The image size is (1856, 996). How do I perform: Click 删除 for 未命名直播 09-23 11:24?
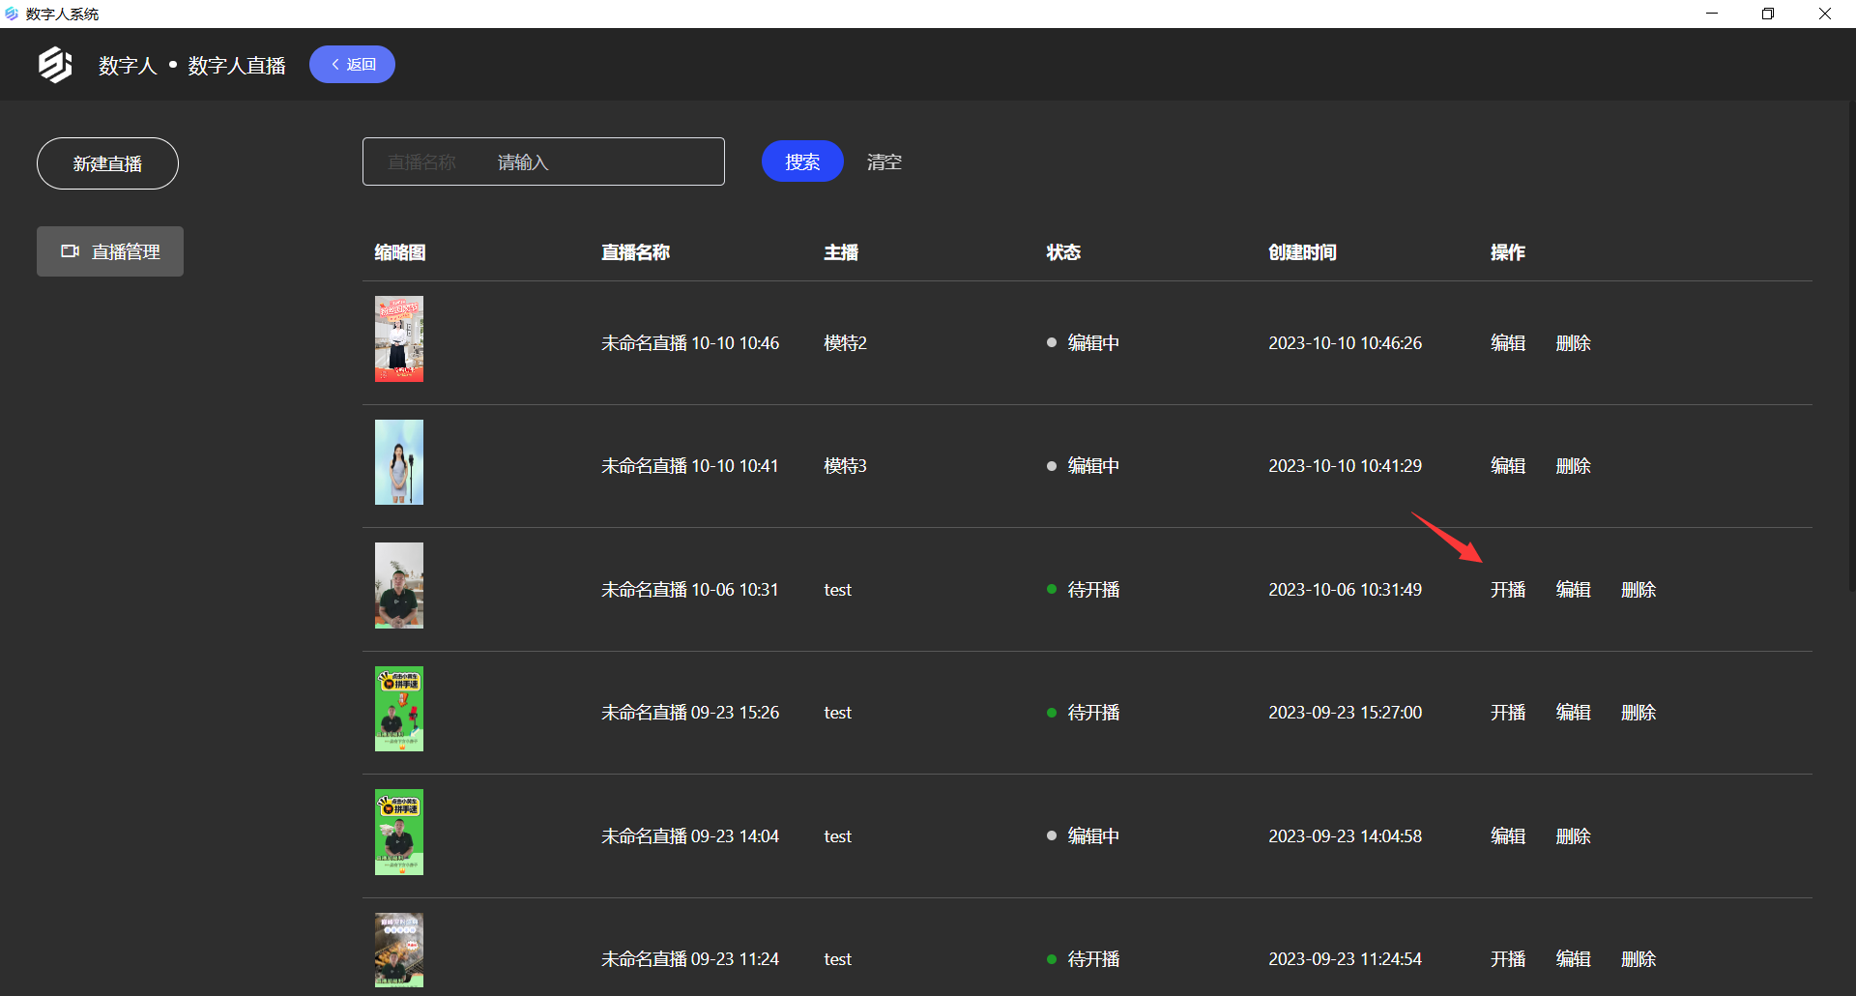[x=1638, y=959]
